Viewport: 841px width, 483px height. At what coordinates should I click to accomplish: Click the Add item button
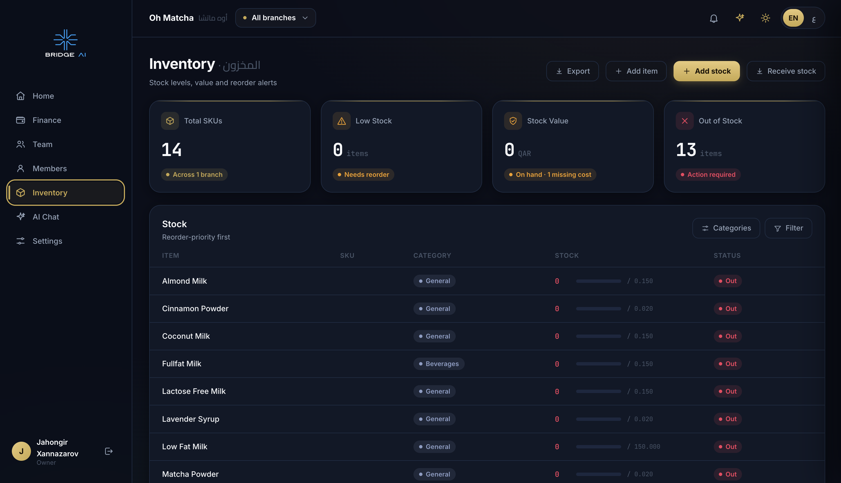[636, 71]
